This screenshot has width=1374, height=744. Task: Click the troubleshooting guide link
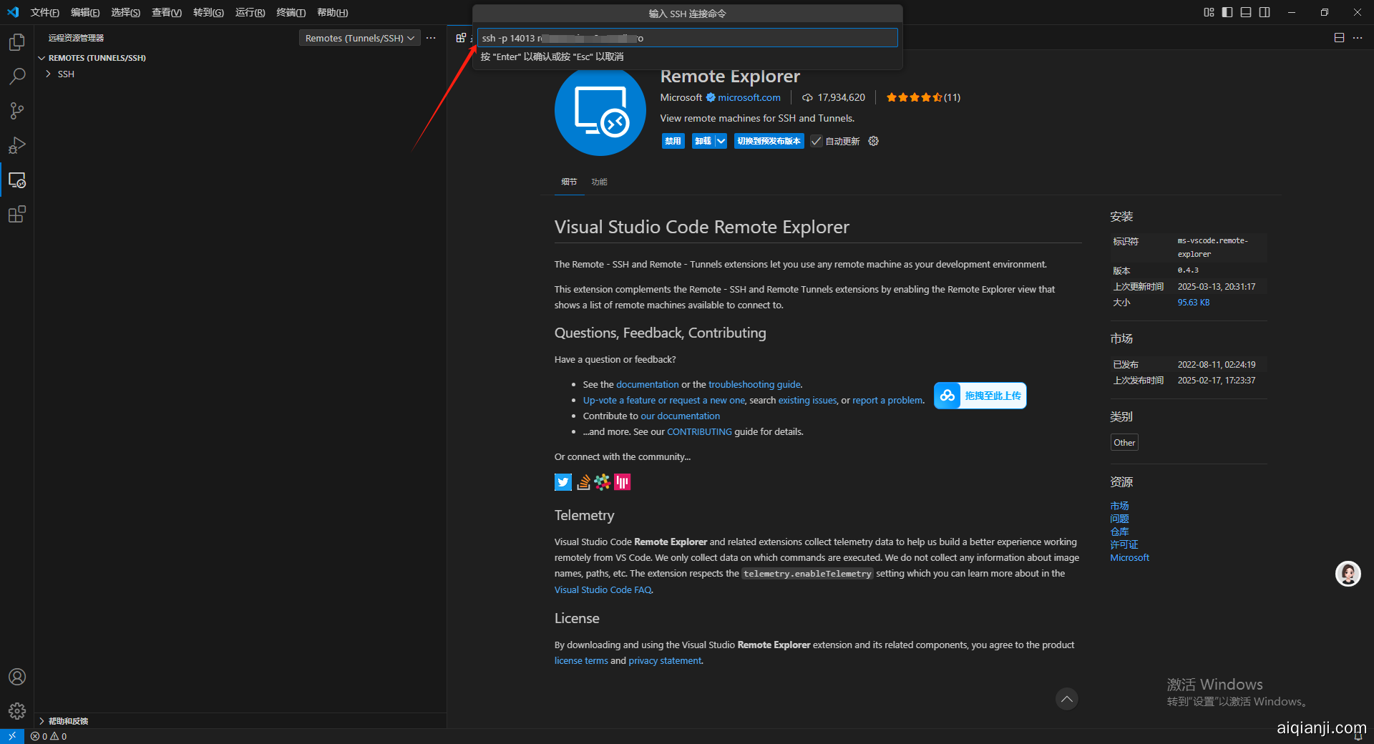pyautogui.click(x=754, y=384)
